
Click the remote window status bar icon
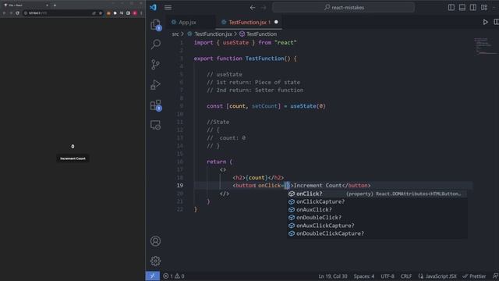pos(153,276)
